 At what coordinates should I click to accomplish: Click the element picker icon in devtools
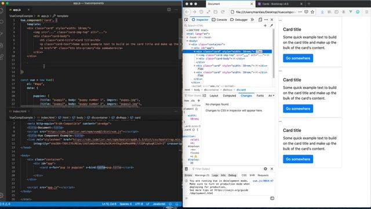pos(186,20)
